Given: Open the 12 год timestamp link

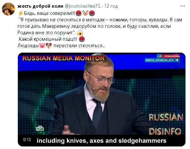Looking at the screenshot, I should tap(111, 6).
